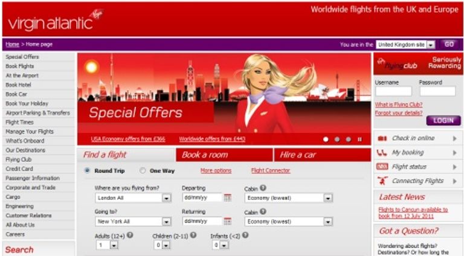464x256 pixels.
Task: Open Children count dropdown
Action: (162, 245)
